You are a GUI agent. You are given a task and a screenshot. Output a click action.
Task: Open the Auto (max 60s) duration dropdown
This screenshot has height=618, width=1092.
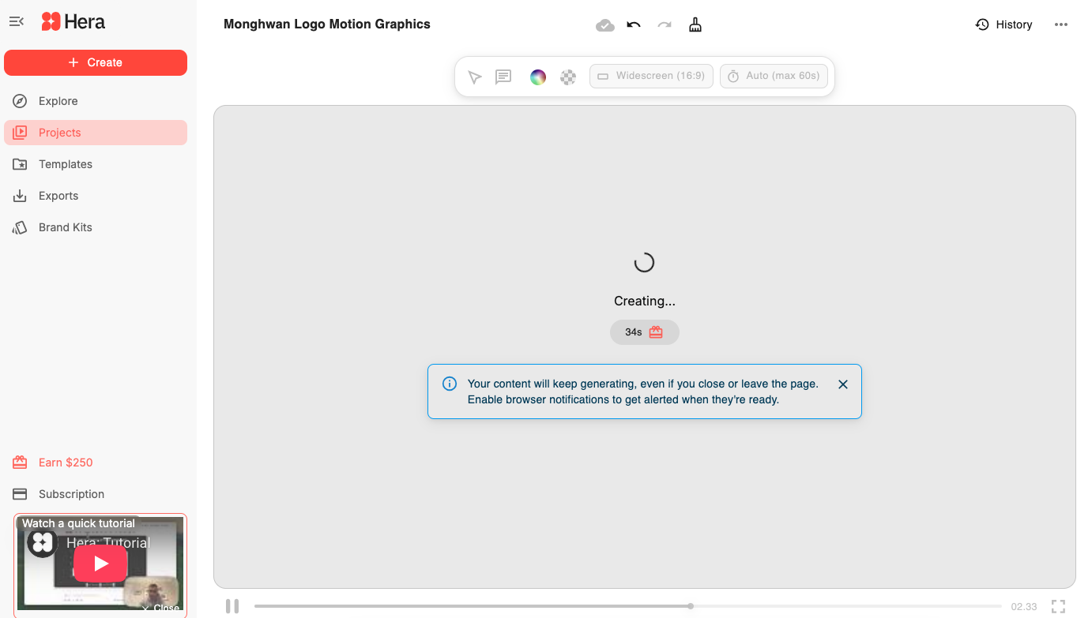pyautogui.click(x=774, y=76)
